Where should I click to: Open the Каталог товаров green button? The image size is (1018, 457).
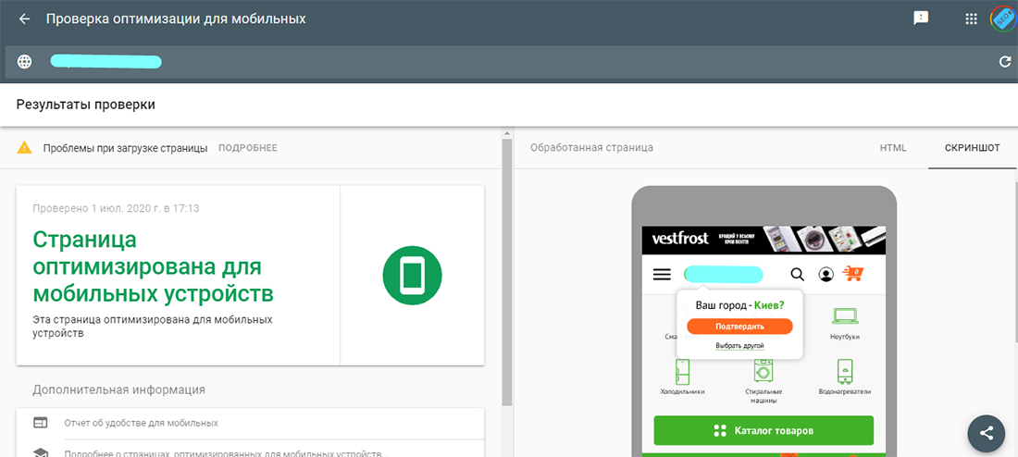(763, 430)
